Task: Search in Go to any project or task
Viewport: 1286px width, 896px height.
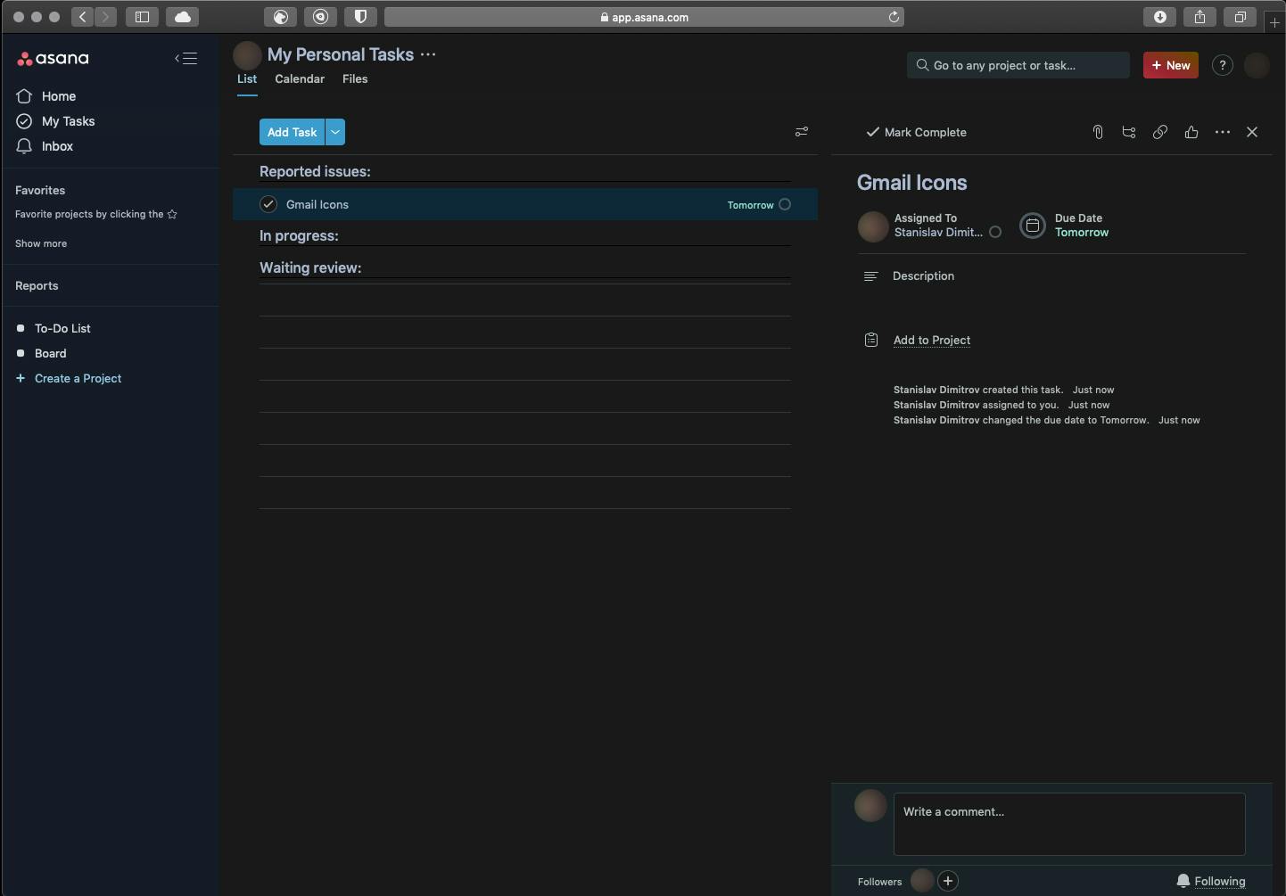Action: point(1018,65)
